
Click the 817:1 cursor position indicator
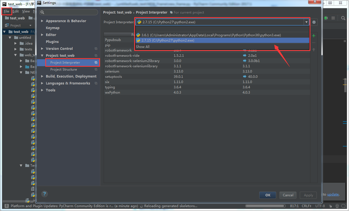[294, 206]
